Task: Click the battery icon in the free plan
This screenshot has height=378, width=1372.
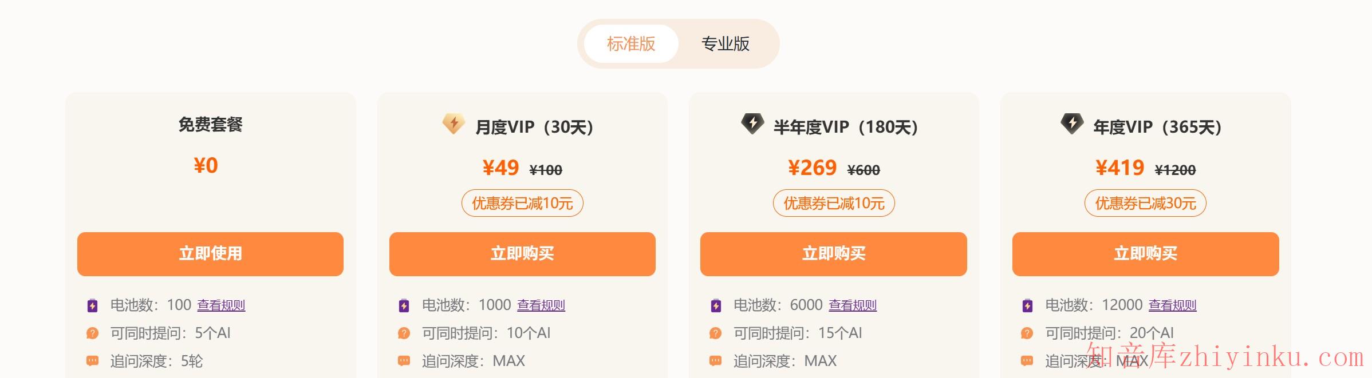Action: 93,305
